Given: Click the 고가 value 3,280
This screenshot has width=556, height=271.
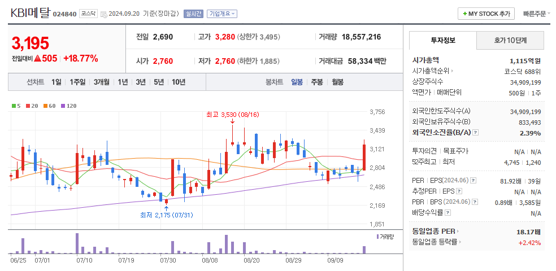Looking at the screenshot, I should [225, 37].
